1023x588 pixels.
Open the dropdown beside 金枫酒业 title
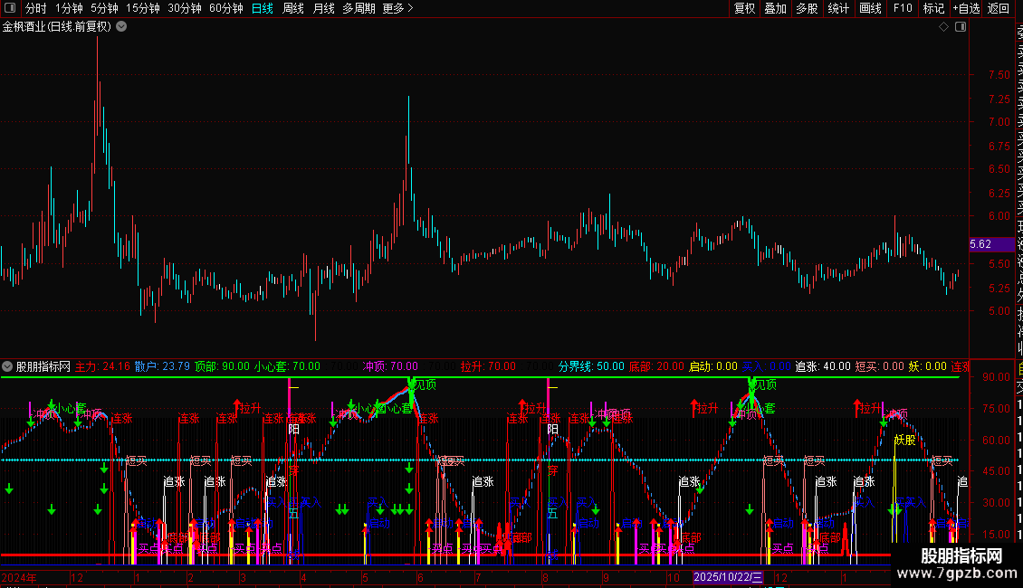121,27
